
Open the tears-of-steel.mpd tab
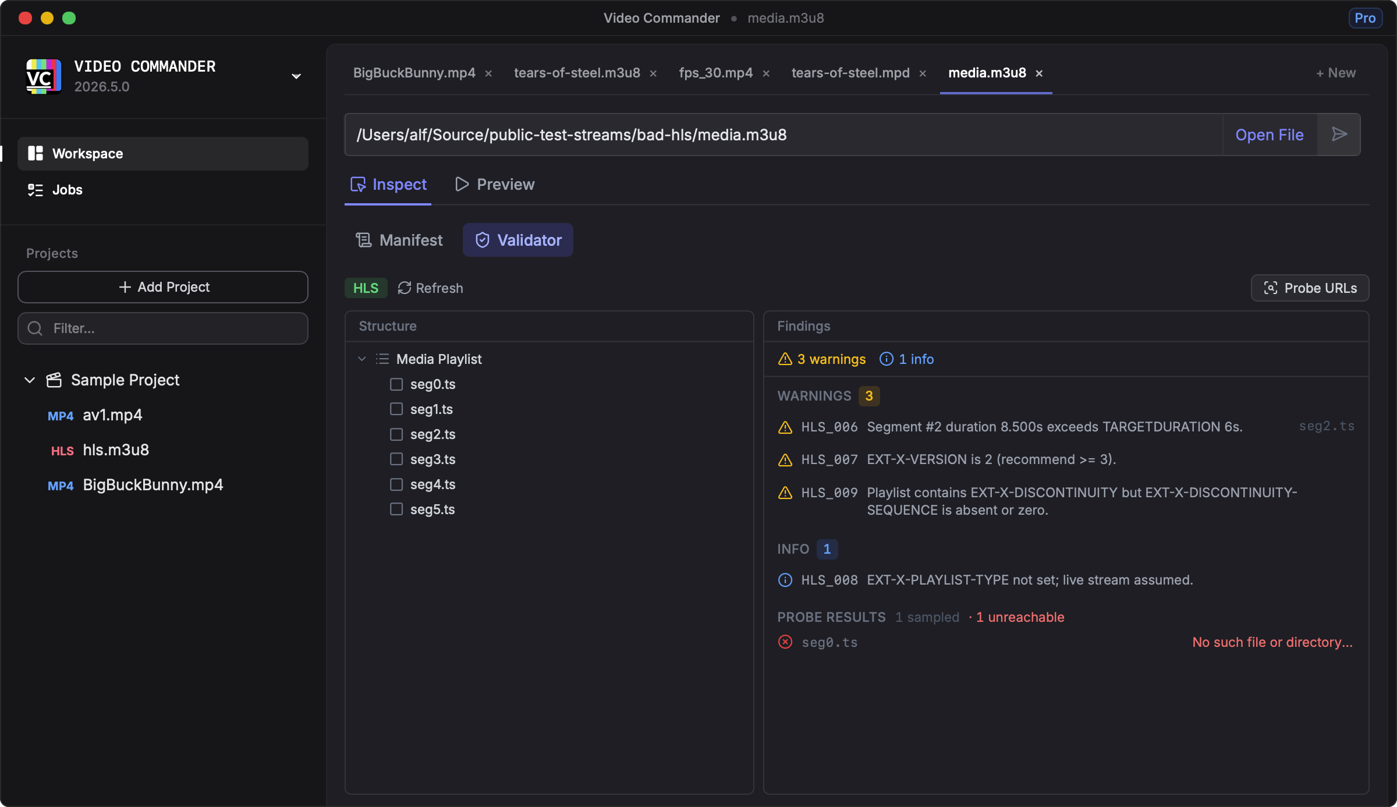(850, 73)
